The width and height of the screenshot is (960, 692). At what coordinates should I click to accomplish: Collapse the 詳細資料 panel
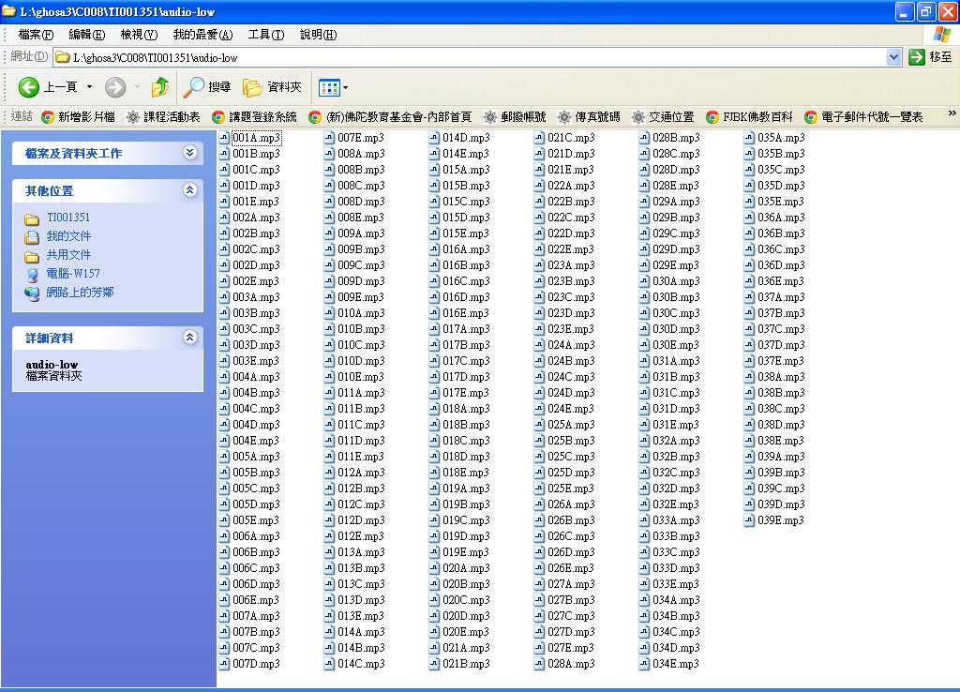point(190,338)
